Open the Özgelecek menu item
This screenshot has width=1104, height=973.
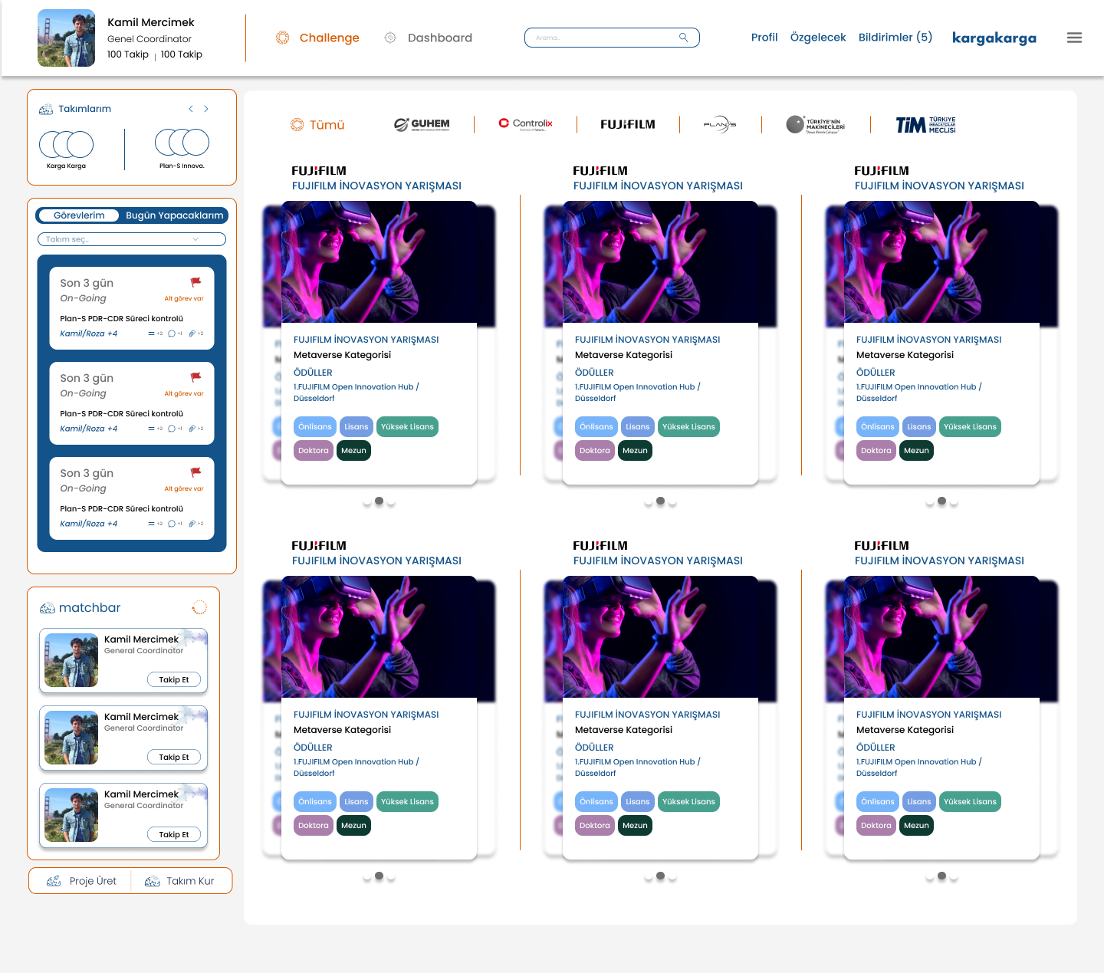(818, 37)
